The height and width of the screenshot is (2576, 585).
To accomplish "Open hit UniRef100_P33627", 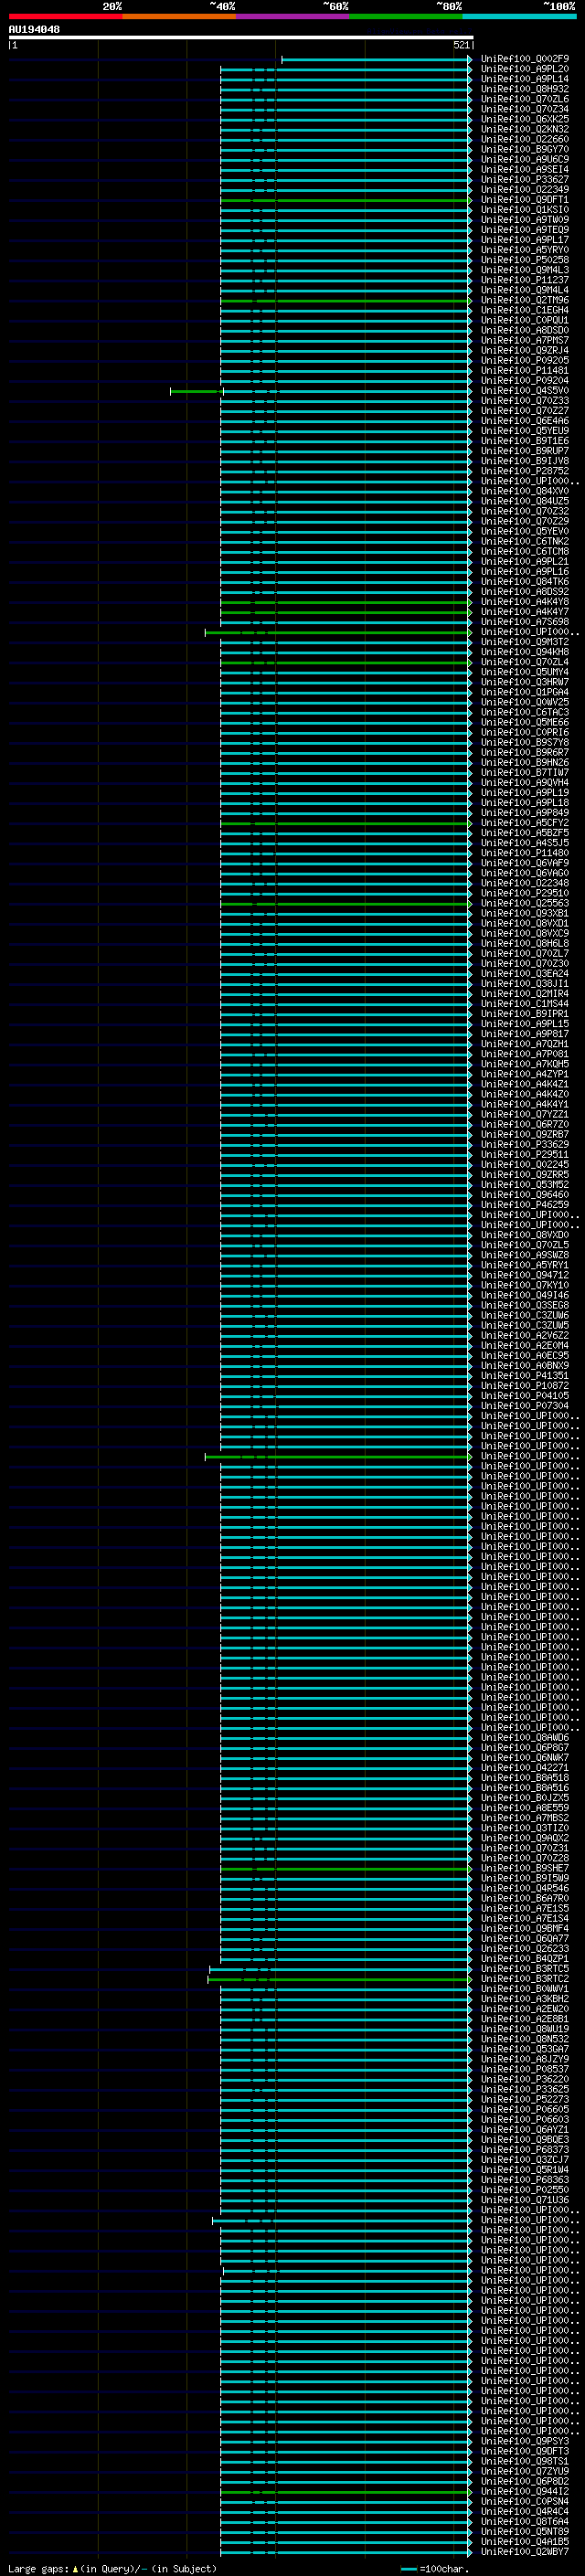I will (525, 180).
